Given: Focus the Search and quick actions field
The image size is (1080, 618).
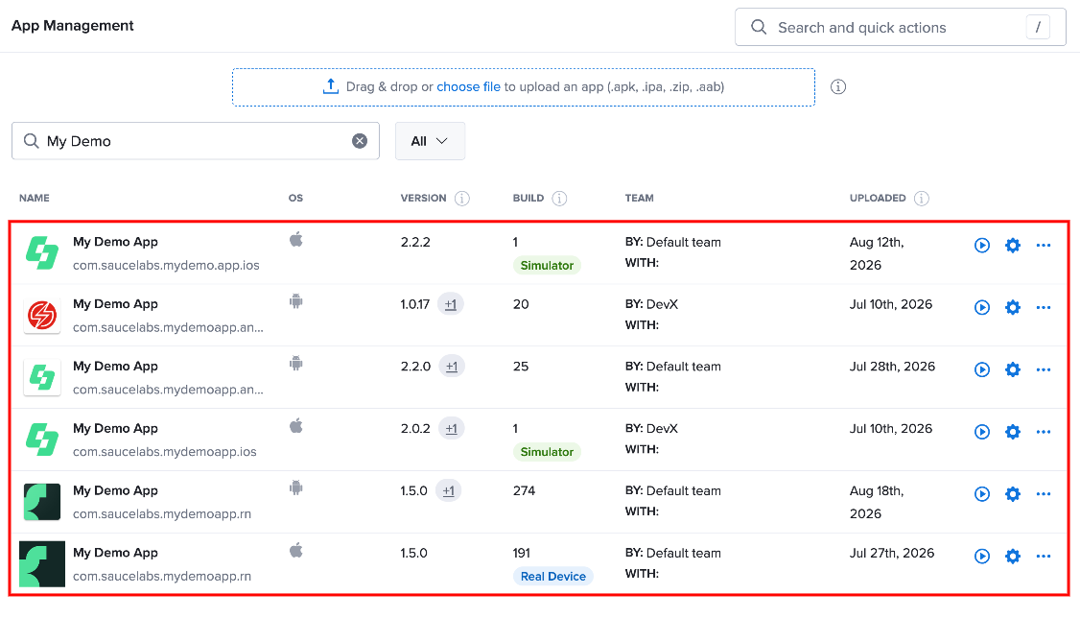Looking at the screenshot, I should (901, 28).
